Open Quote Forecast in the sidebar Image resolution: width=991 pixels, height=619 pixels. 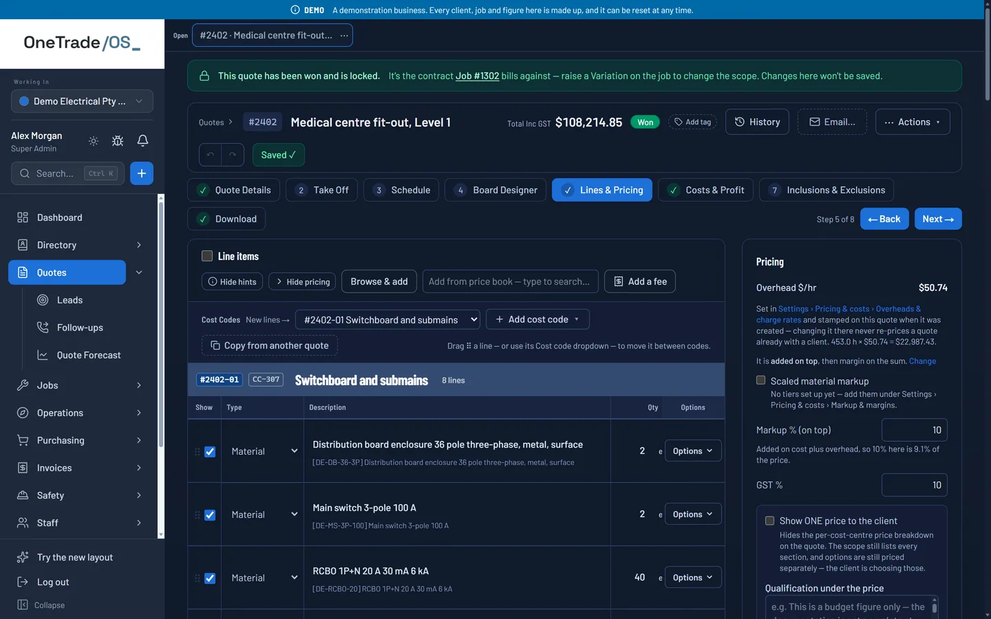pyautogui.click(x=89, y=355)
